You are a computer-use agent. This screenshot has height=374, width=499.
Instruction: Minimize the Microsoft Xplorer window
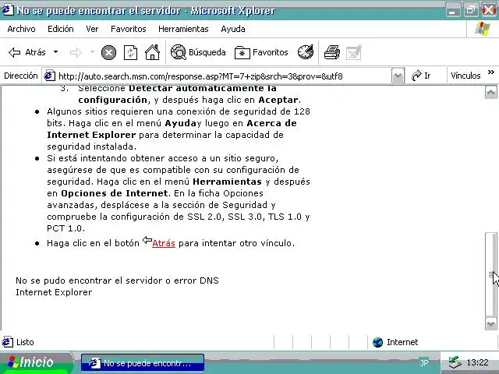pyautogui.click(x=453, y=10)
